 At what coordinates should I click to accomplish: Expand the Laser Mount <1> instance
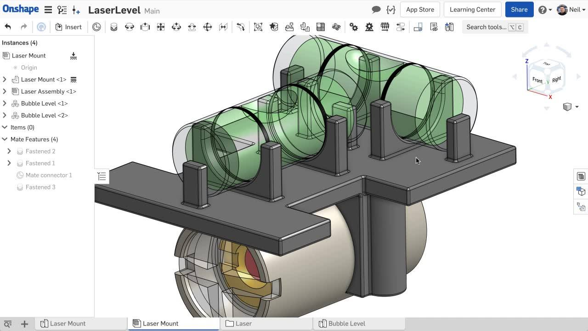pyautogui.click(x=5, y=80)
